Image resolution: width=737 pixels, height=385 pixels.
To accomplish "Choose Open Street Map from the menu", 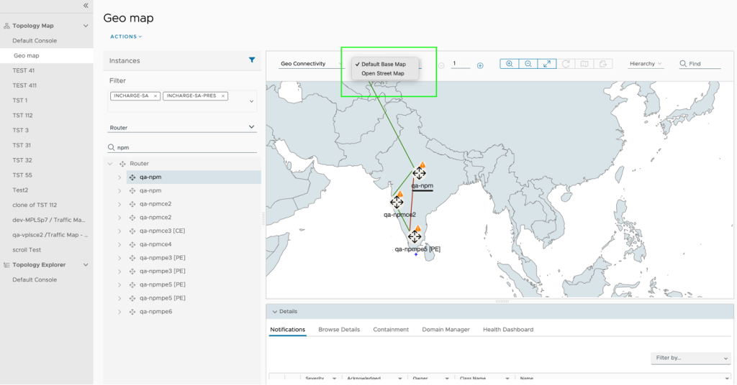I will click(382, 73).
